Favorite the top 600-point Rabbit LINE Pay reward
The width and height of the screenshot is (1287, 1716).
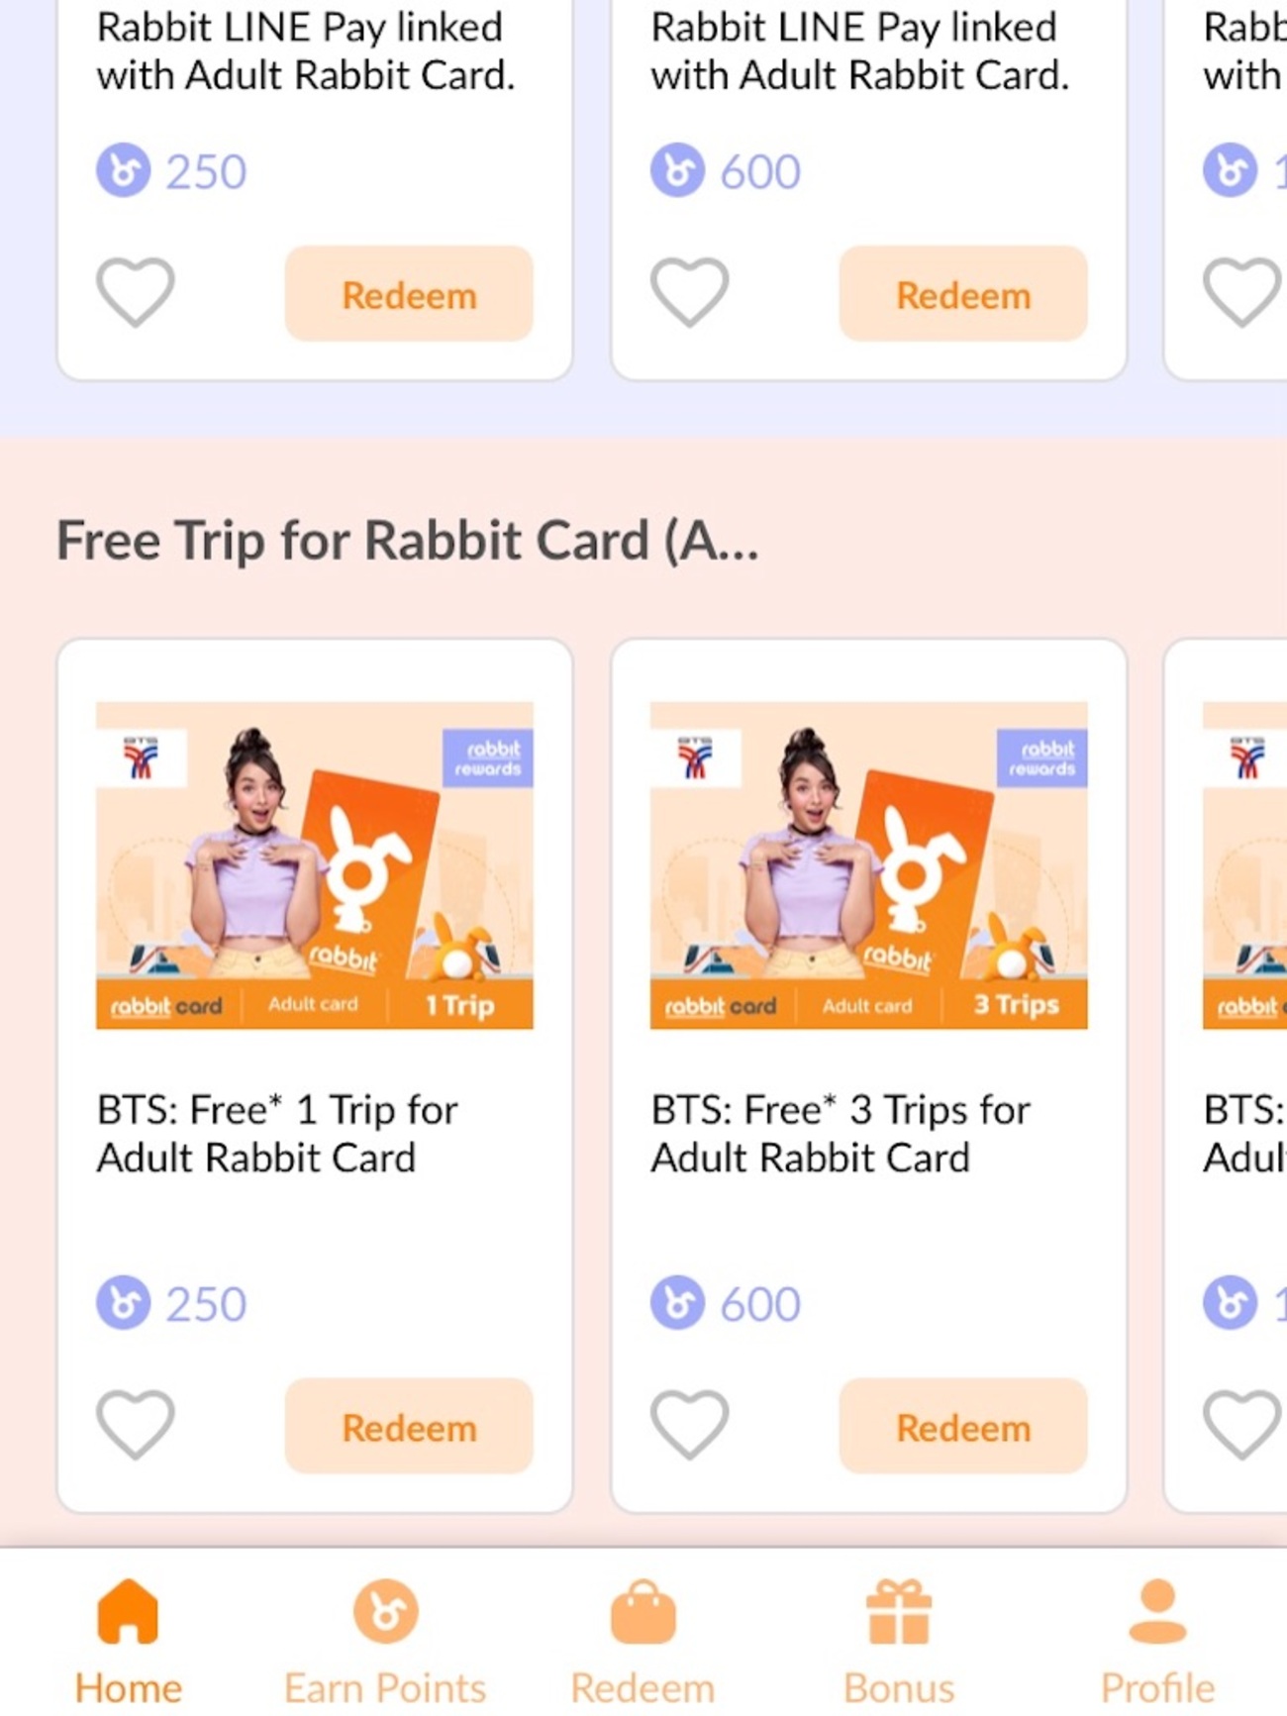point(690,292)
